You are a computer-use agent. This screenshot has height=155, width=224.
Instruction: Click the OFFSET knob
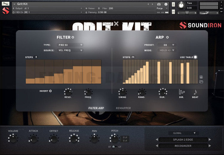click(x=54, y=139)
